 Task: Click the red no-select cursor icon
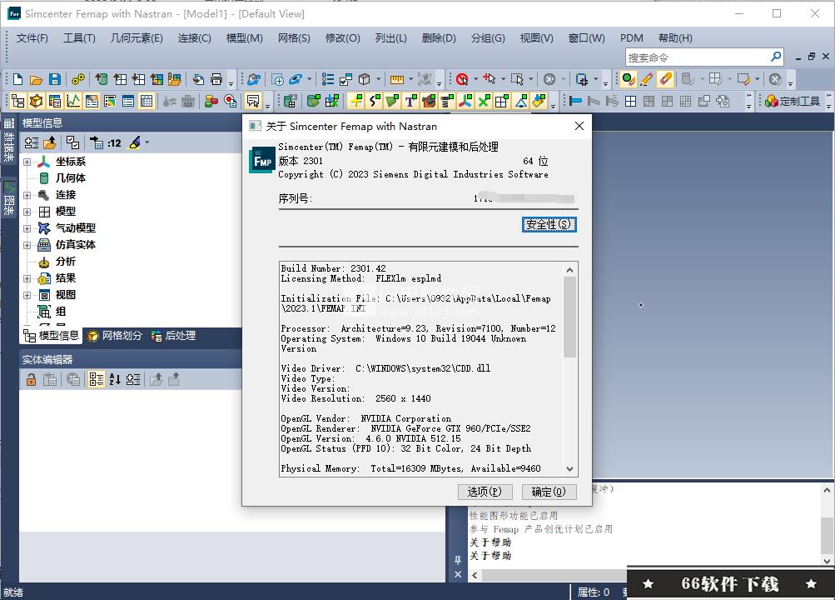point(462,79)
